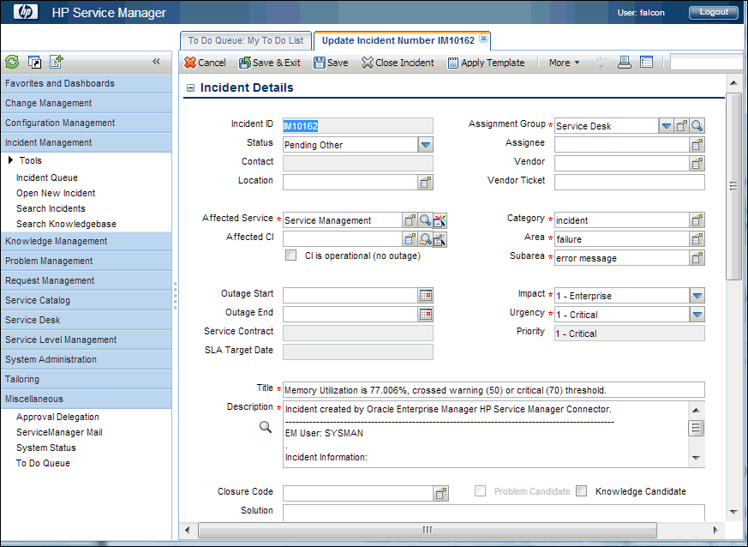Toggle the Problem Candidate checkbox
The image size is (748, 547).
[x=481, y=491]
